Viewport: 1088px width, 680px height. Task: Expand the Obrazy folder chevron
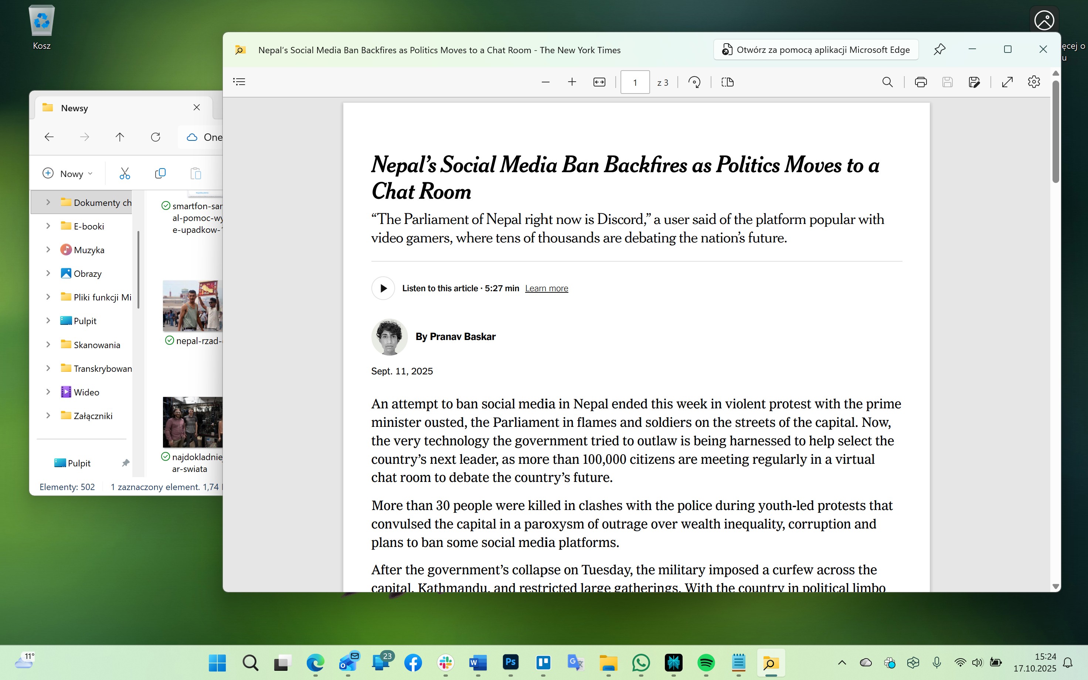[x=48, y=273]
